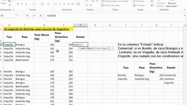Click valor_lógico1 in the formula tooltip
The image size is (187, 105).
(x=87, y=48)
